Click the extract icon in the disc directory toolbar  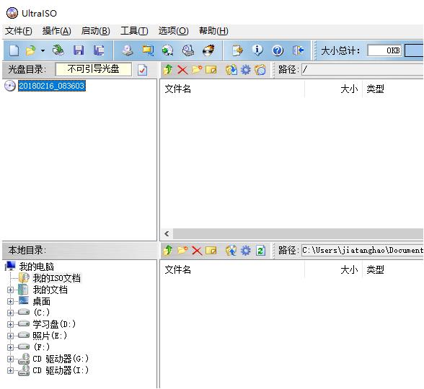[231, 70]
